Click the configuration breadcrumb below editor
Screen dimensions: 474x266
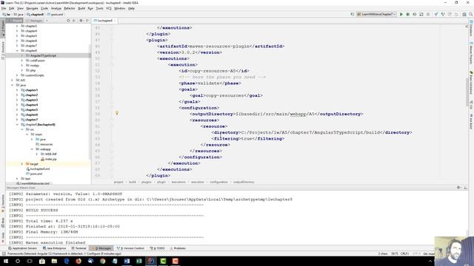(218, 182)
